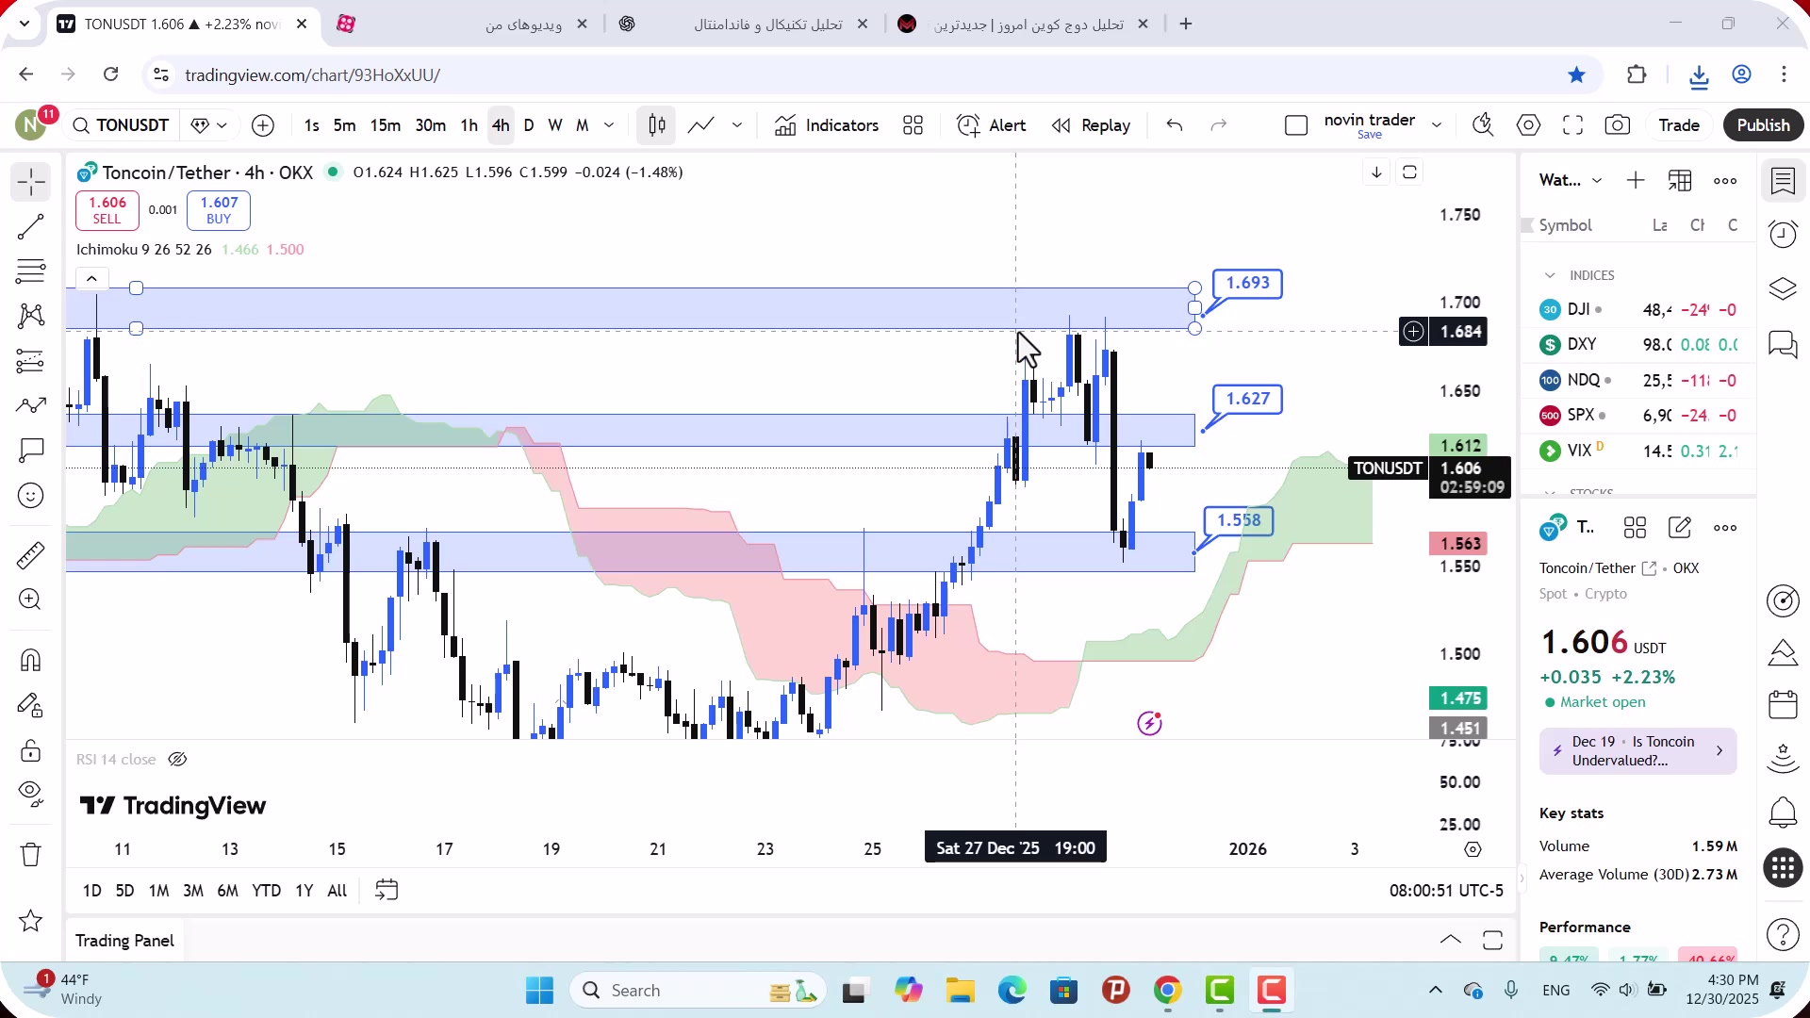The image size is (1810, 1018).
Task: Take a chart snapshot with camera icon
Action: tap(1618, 125)
